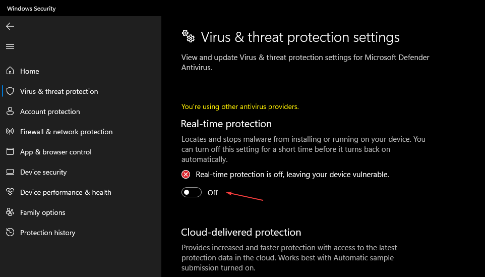The image size is (485, 277).
Task: Open the hamburger navigation menu icon
Action: click(x=10, y=47)
